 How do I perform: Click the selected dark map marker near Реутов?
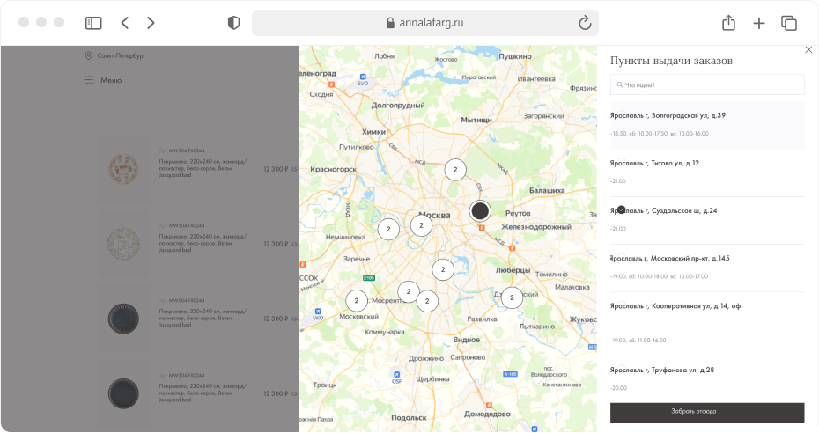point(479,210)
